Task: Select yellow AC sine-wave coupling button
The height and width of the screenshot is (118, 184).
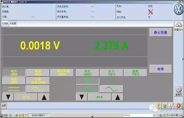Action: click(38, 89)
